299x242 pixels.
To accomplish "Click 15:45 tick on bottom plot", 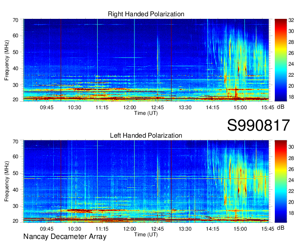I will point(267,229).
